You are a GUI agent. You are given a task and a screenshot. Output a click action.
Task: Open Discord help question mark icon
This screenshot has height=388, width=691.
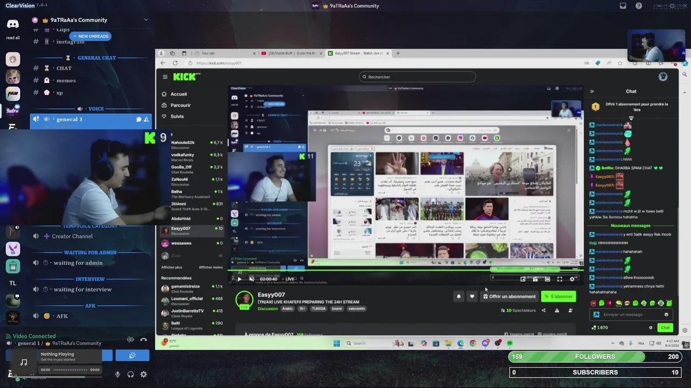(x=639, y=6)
